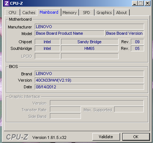Click the CPU-Z logo at bottom left
The image size is (153, 143).
tap(17, 137)
